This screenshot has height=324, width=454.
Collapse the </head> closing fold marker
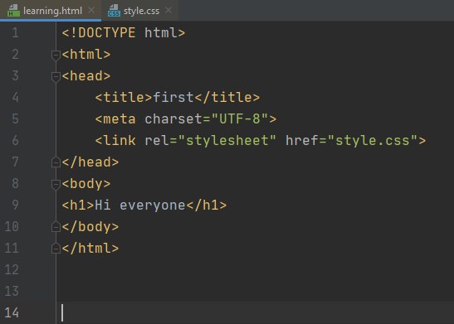[x=56, y=162]
